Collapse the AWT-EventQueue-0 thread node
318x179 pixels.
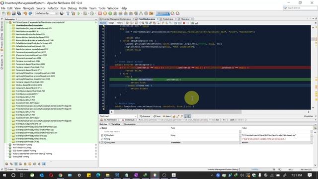7,22
